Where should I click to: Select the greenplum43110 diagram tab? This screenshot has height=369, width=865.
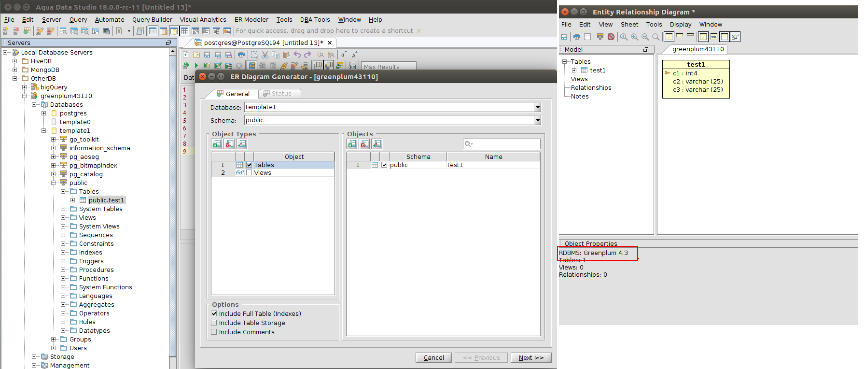point(698,49)
